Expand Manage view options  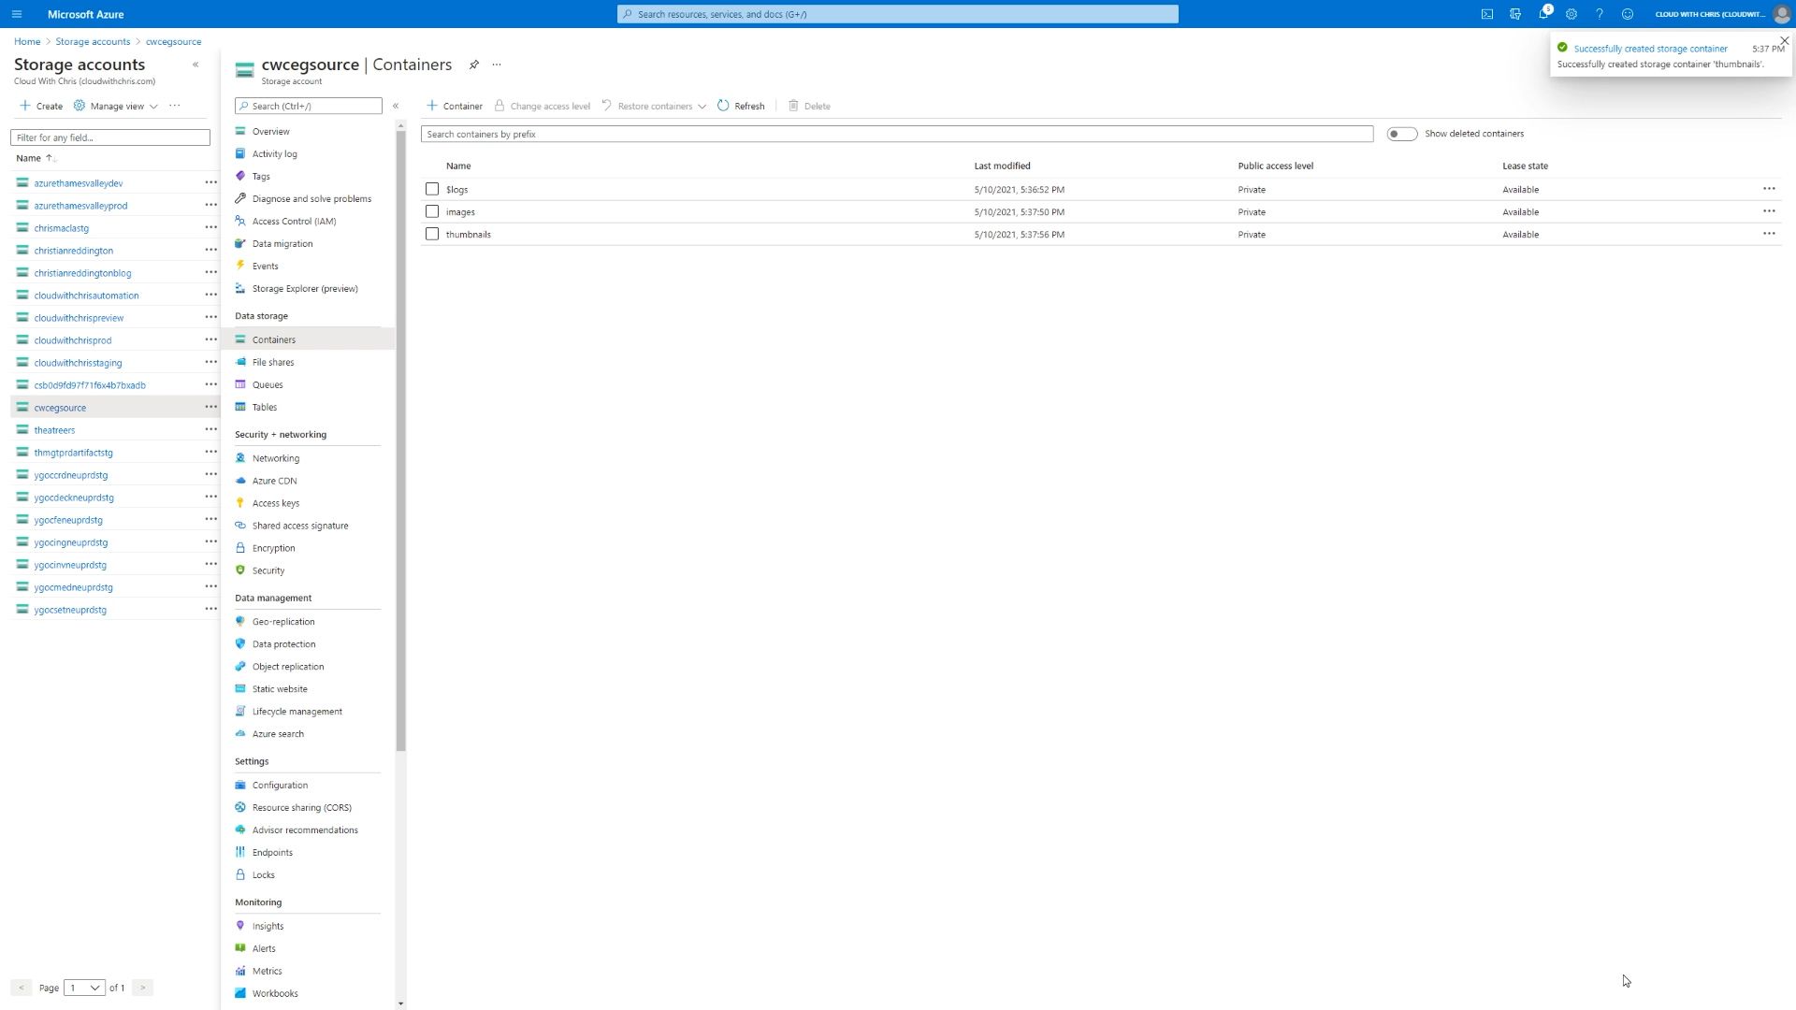click(x=115, y=106)
